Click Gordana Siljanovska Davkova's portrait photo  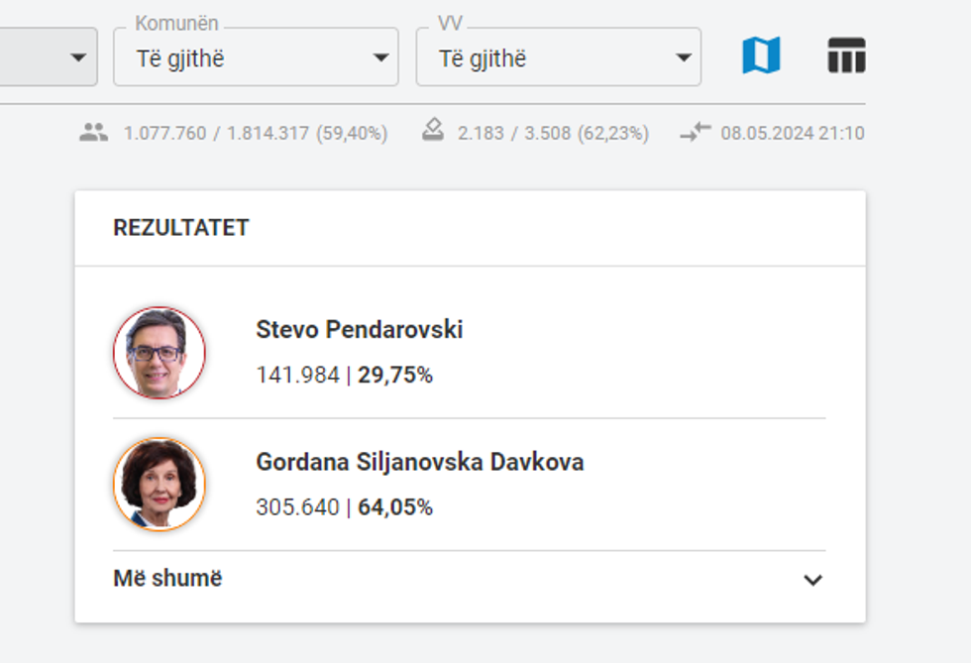(160, 485)
